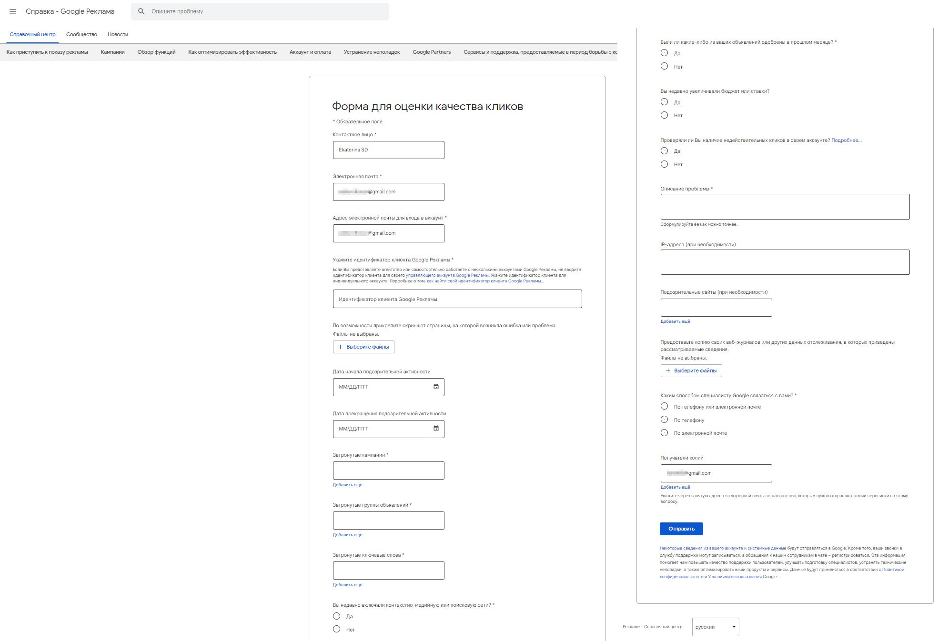This screenshot has width=948, height=641.
Task: Click Добавить ещё under Получатели копий
Action: (675, 487)
